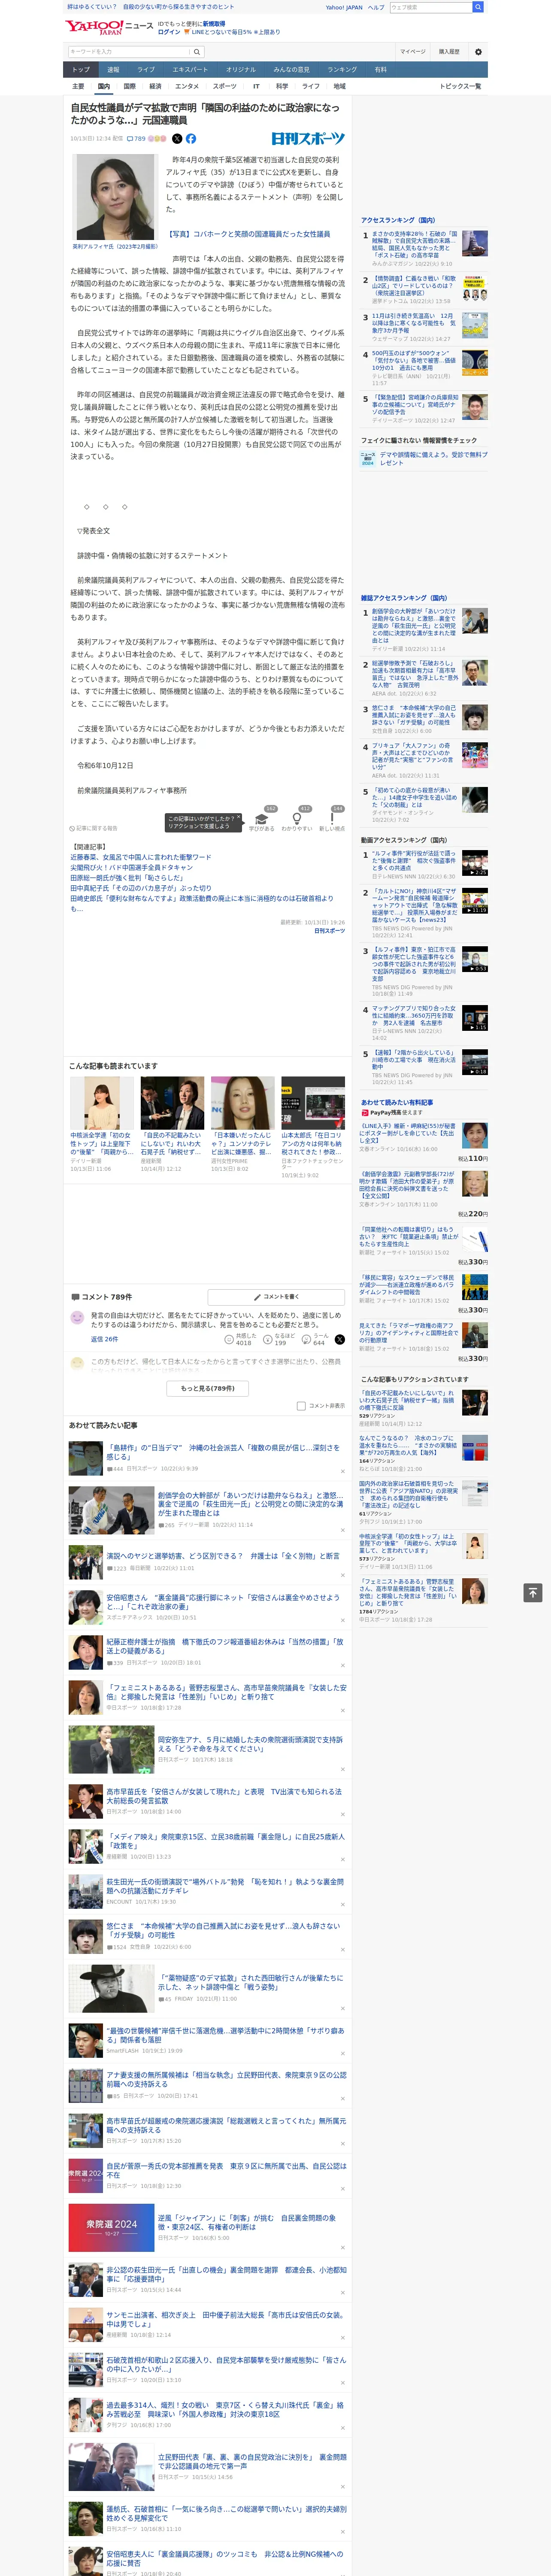This screenshot has width=551, height=2576.
Task: Click the みんなの意見 navigation tab
Action: [x=291, y=70]
